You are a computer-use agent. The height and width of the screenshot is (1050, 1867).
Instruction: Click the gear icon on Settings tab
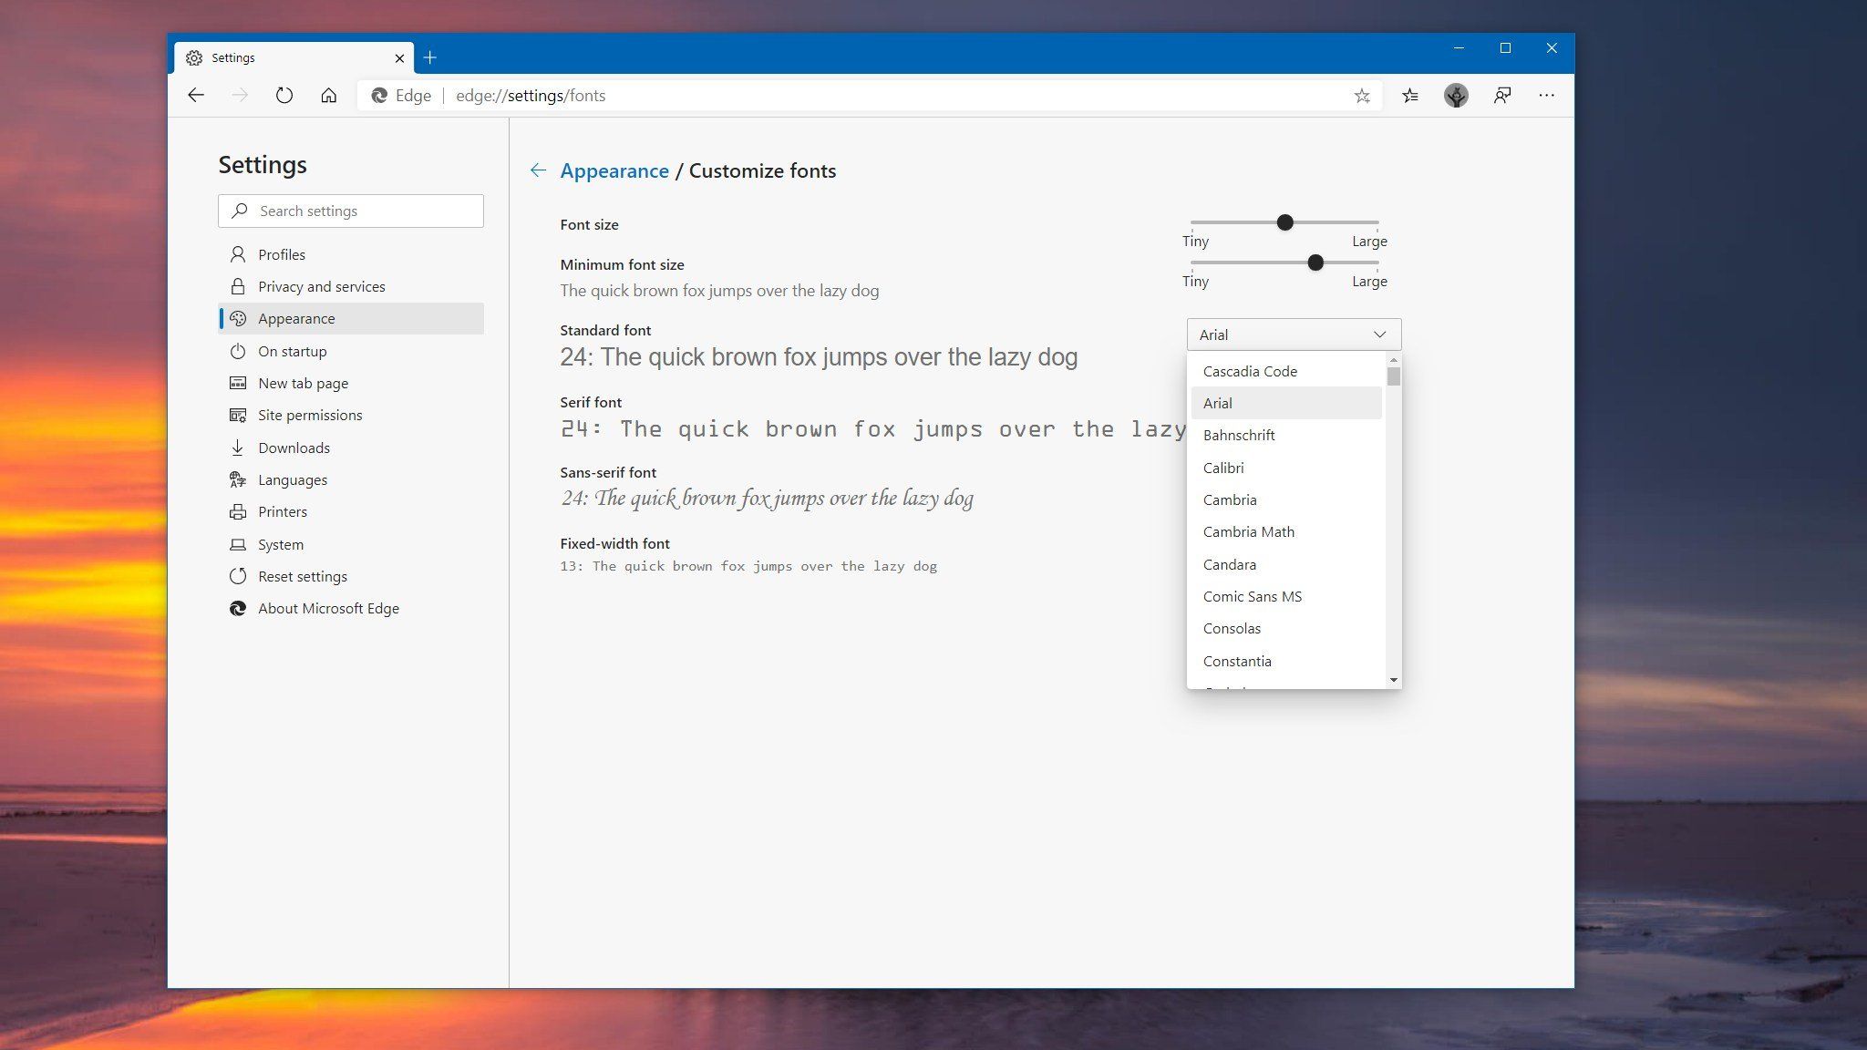click(194, 57)
